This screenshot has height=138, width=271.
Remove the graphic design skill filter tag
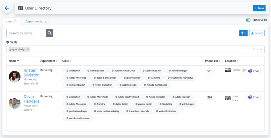(x=28, y=49)
